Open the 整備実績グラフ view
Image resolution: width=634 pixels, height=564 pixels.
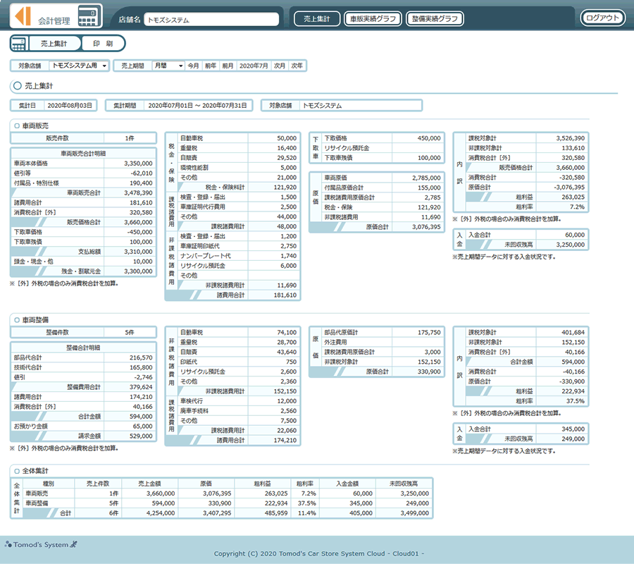435,18
